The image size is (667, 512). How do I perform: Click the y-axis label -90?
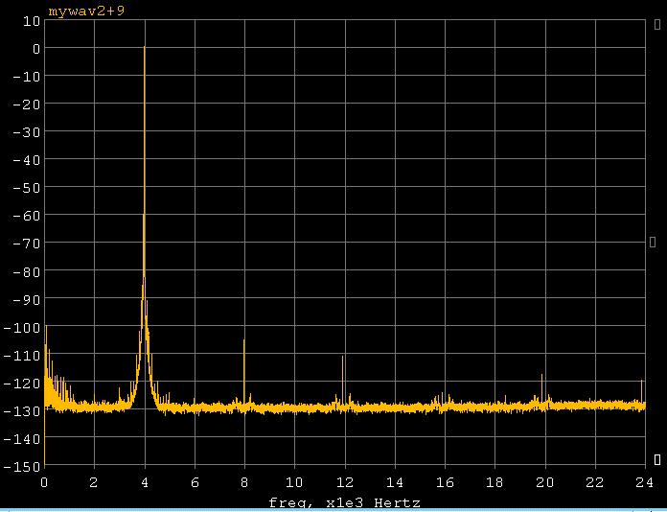tap(27, 299)
